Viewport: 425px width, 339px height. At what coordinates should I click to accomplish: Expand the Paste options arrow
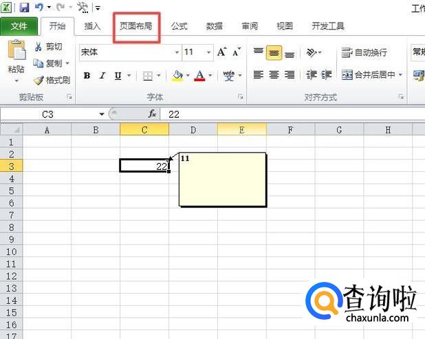click(x=17, y=80)
